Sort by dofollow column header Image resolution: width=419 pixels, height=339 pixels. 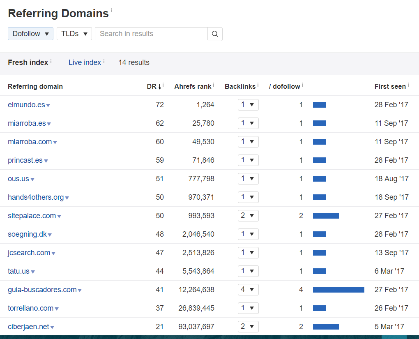(285, 86)
